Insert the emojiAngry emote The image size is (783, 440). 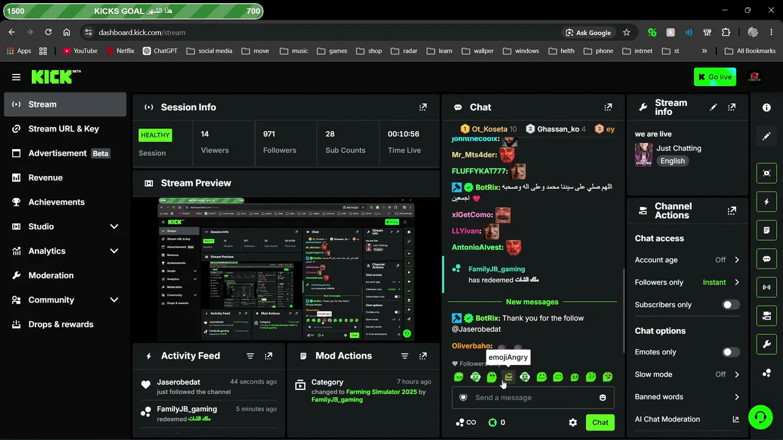pos(508,377)
